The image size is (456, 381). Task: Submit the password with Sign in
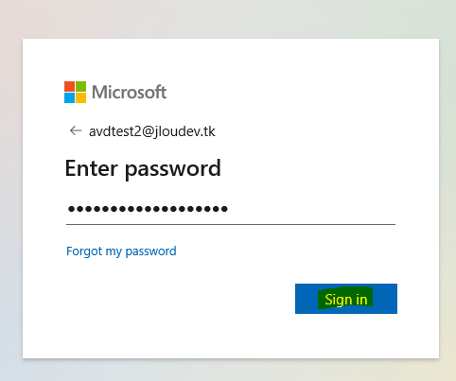point(346,299)
